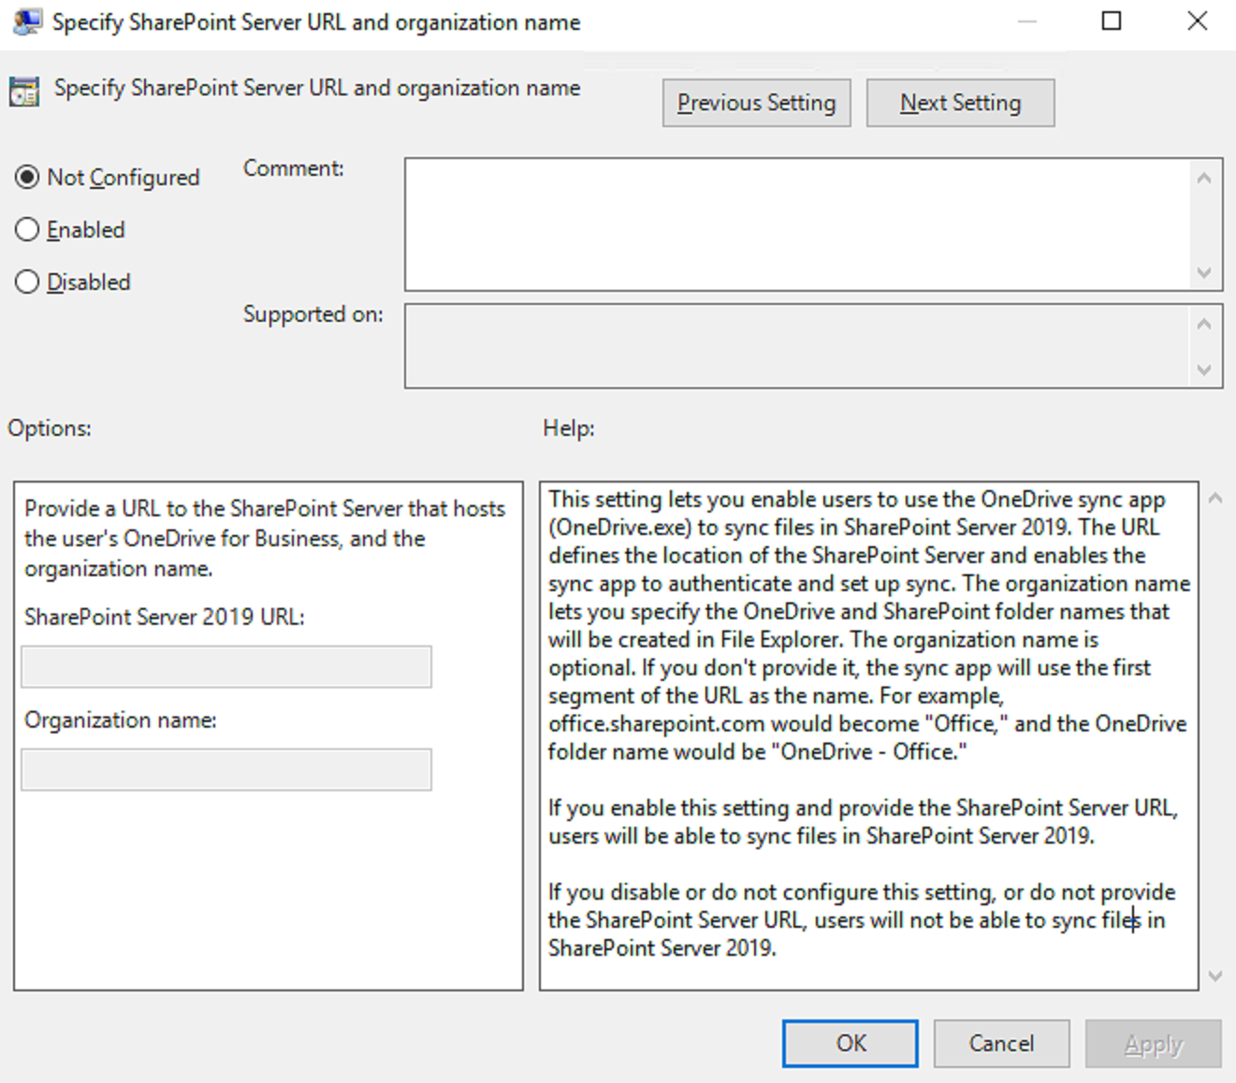Click the Comment box scroll down arrow
The image size is (1236, 1083).
(x=1204, y=272)
